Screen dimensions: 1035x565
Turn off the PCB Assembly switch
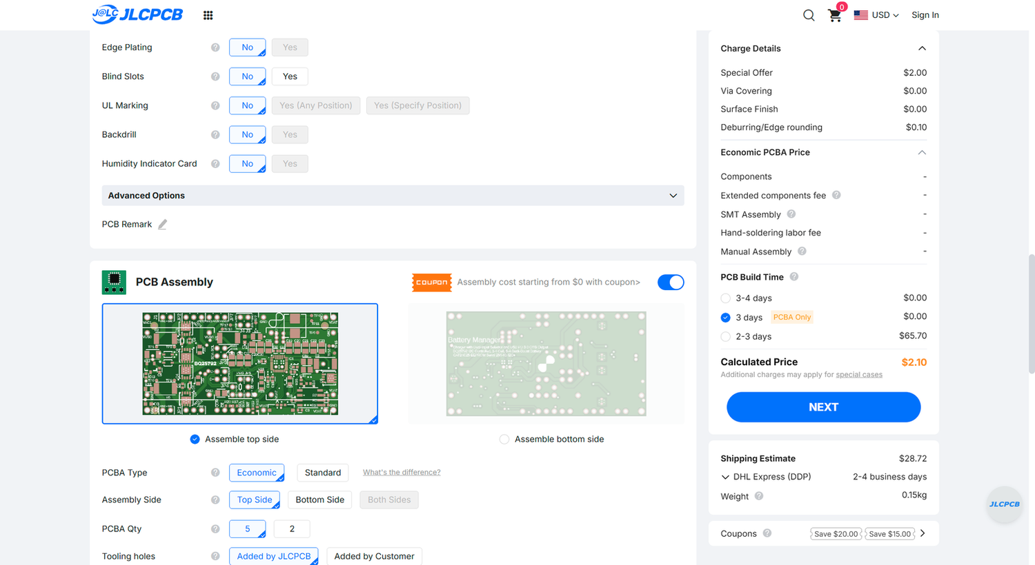tap(671, 282)
